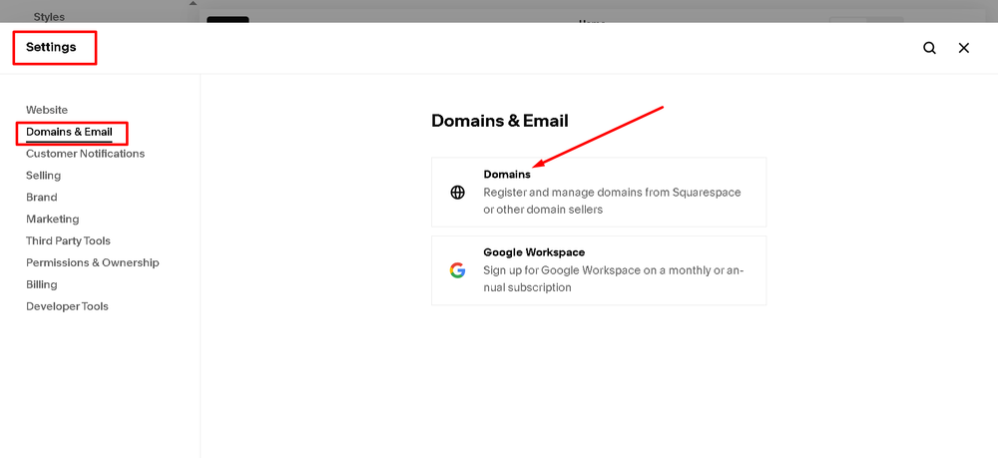
Task: Open Permissions & Ownership settings
Action: (92, 262)
